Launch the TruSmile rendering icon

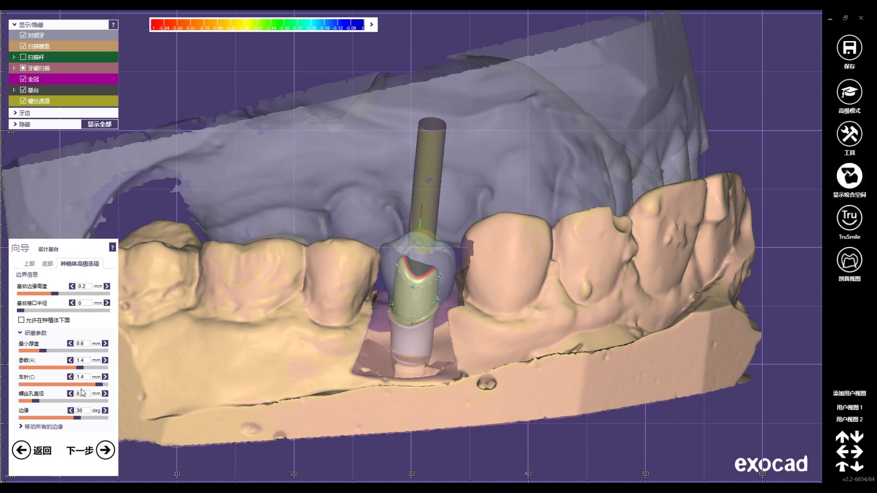[849, 218]
